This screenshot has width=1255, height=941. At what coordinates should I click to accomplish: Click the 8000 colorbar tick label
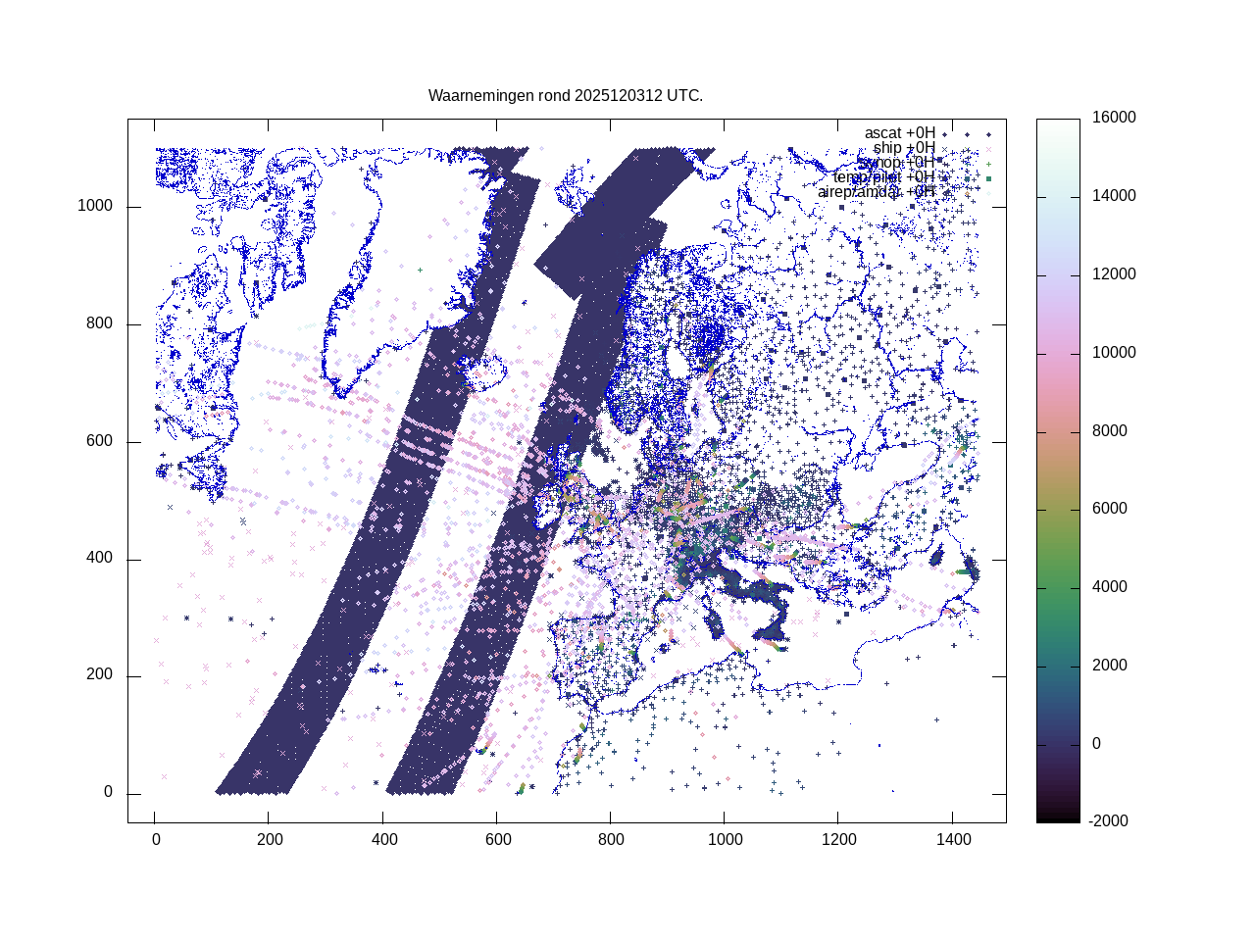tap(1110, 431)
